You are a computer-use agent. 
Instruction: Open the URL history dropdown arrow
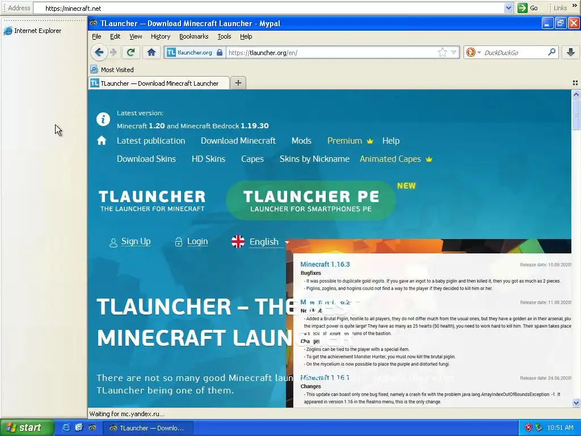point(453,53)
